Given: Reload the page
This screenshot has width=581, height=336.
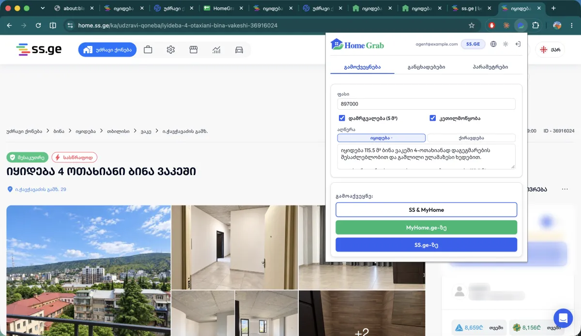Looking at the screenshot, I should pos(38,25).
